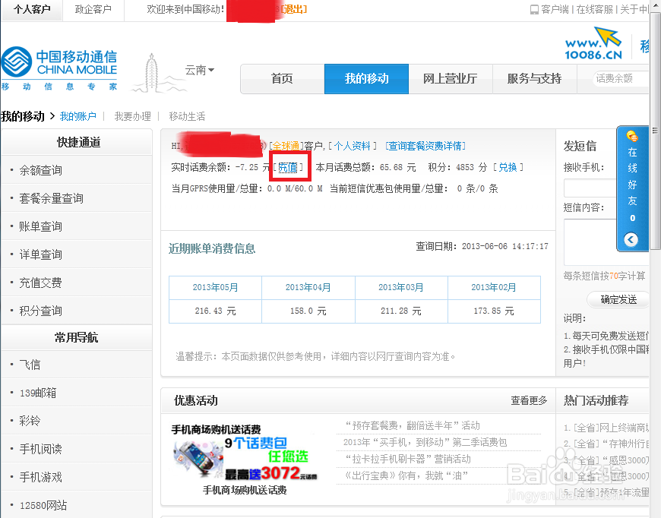Select the 个人客户 tab at top left
Screen dimensions: 661x518
[x=31, y=9]
